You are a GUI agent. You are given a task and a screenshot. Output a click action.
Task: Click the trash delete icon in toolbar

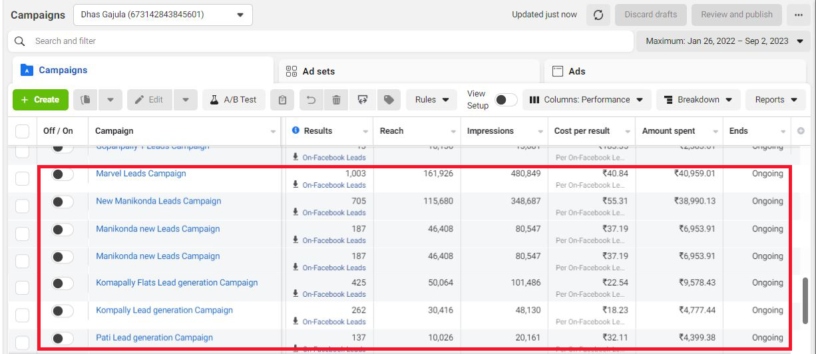point(336,100)
